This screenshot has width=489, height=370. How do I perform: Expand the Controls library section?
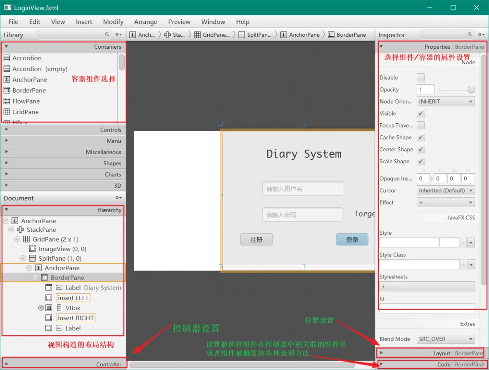63,130
